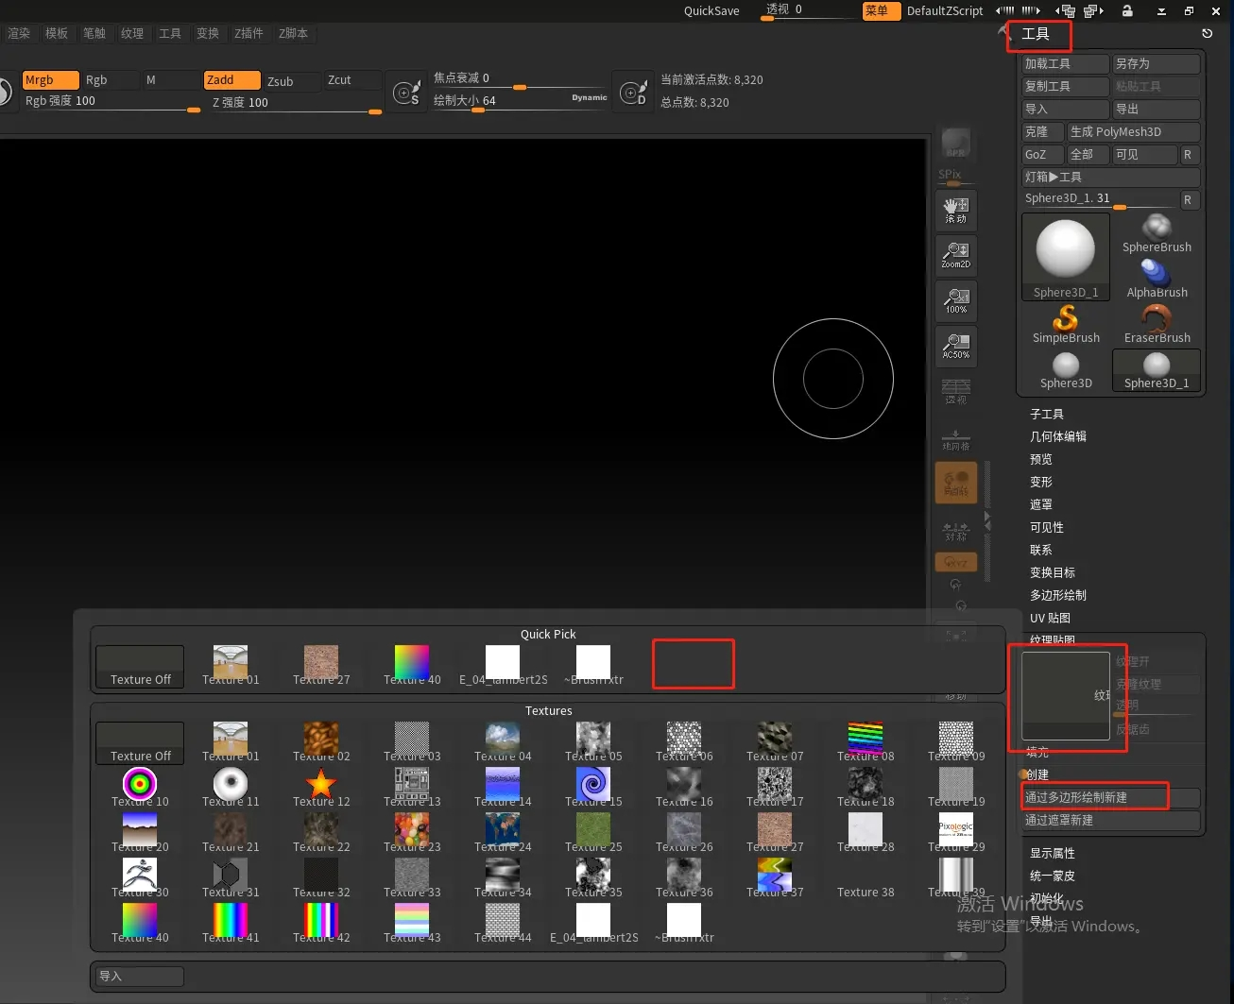Viewport: 1234px width, 1004px height.
Task: Select Texture Off under Quick Pick
Action: click(140, 667)
